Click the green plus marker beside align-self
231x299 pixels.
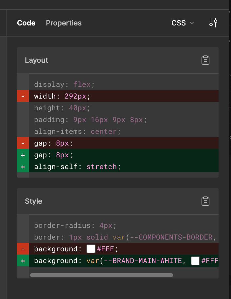coord(23,167)
